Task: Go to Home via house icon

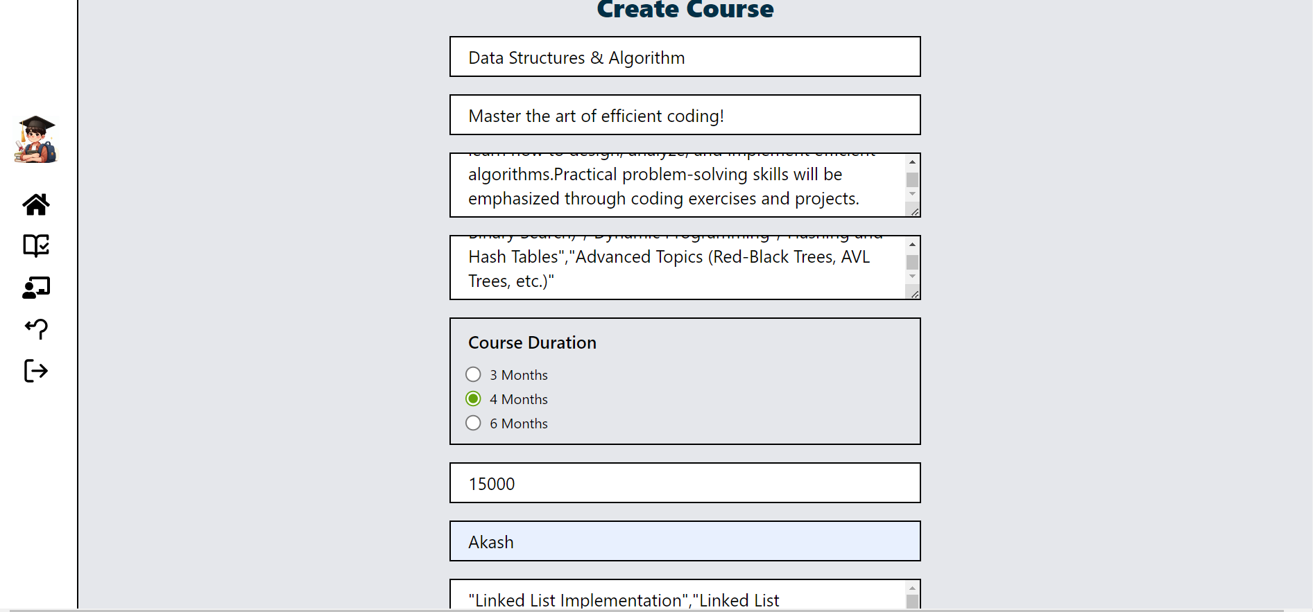Action: point(36,204)
